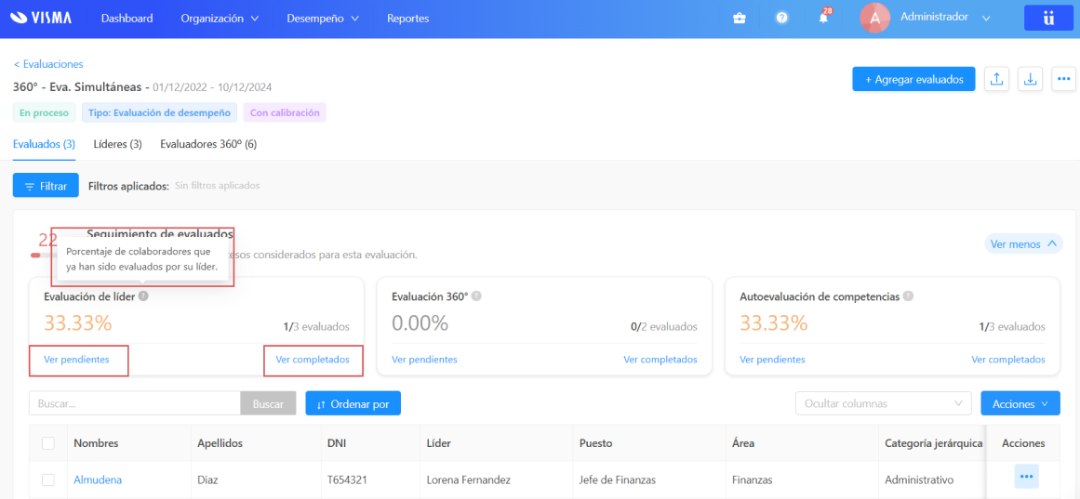Click the Visma logo
1080x499 pixels.
[x=42, y=19]
